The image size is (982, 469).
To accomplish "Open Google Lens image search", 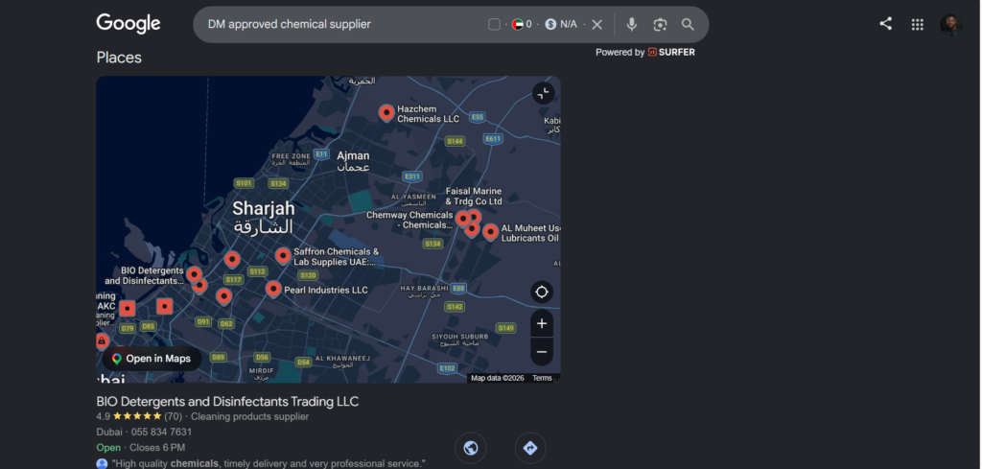I will click(x=660, y=24).
